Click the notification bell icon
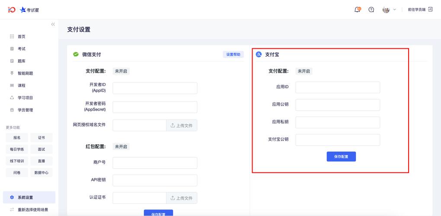This screenshot has width=441, height=216. point(357,10)
